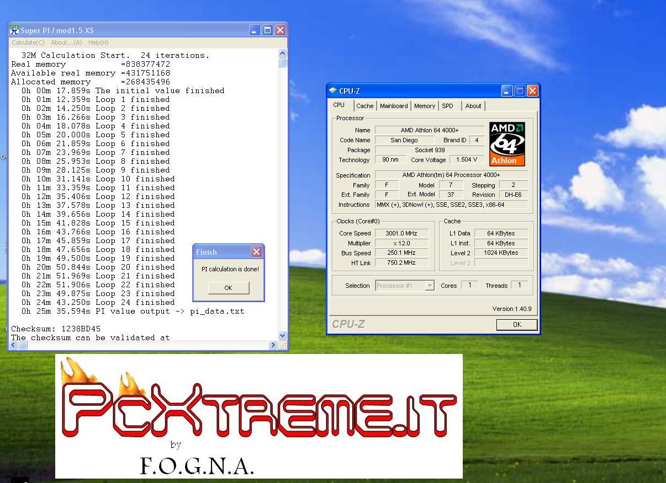Click the Super PI resize grip corner
The image size is (666, 483).
283,345
